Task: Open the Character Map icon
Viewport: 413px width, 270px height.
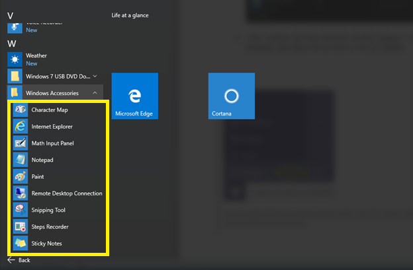Action: point(21,110)
